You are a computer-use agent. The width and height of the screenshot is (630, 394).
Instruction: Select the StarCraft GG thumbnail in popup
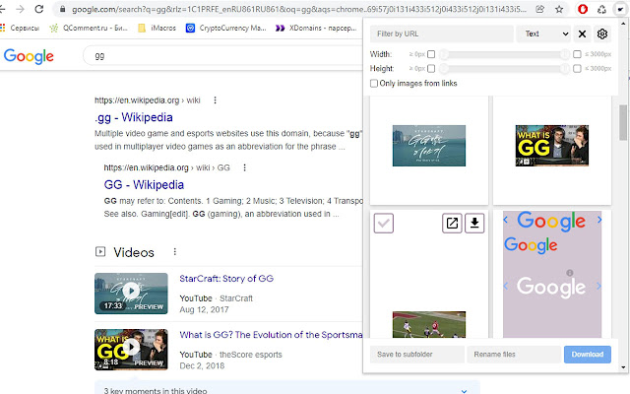pos(429,146)
